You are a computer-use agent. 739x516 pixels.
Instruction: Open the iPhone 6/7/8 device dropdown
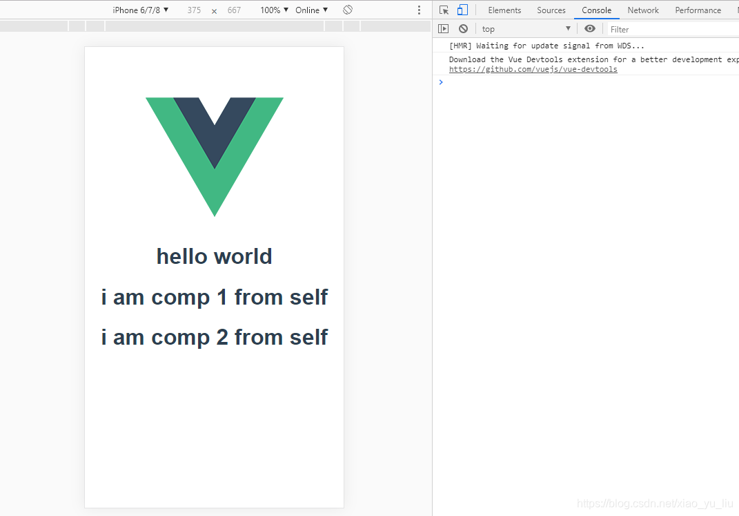click(140, 10)
